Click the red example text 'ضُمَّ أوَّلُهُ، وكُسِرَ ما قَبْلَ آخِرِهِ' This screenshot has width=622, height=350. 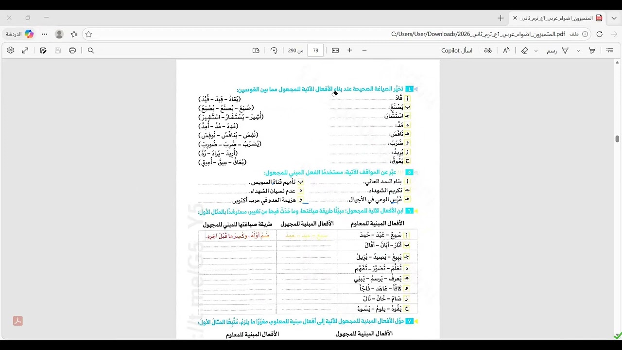pyautogui.click(x=237, y=236)
